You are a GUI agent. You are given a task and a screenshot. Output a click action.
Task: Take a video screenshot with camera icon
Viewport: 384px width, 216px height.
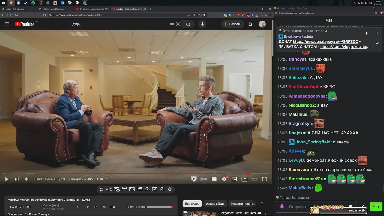point(162,190)
